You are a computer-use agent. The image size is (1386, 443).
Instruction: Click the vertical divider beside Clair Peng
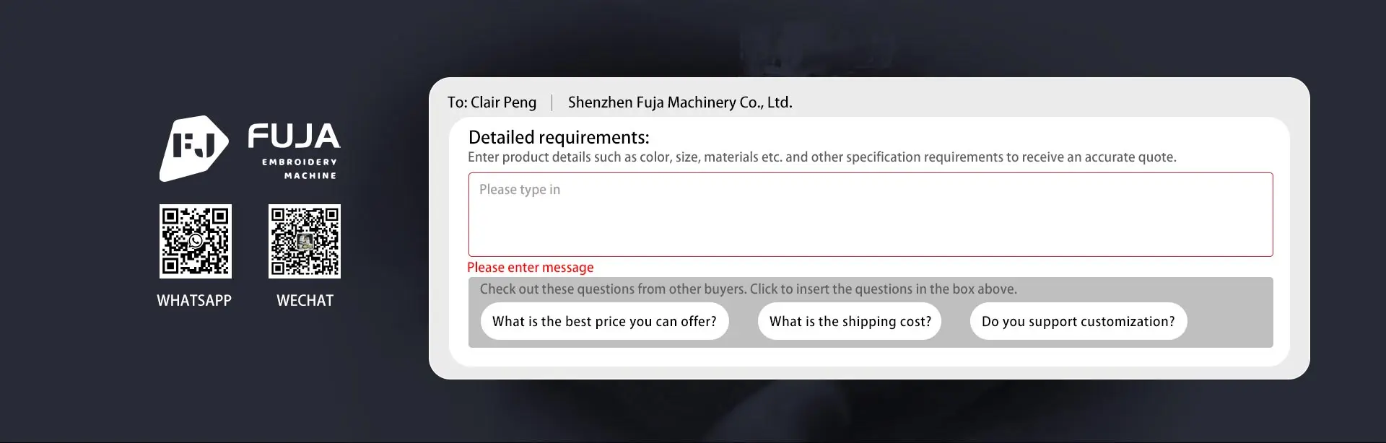(552, 102)
